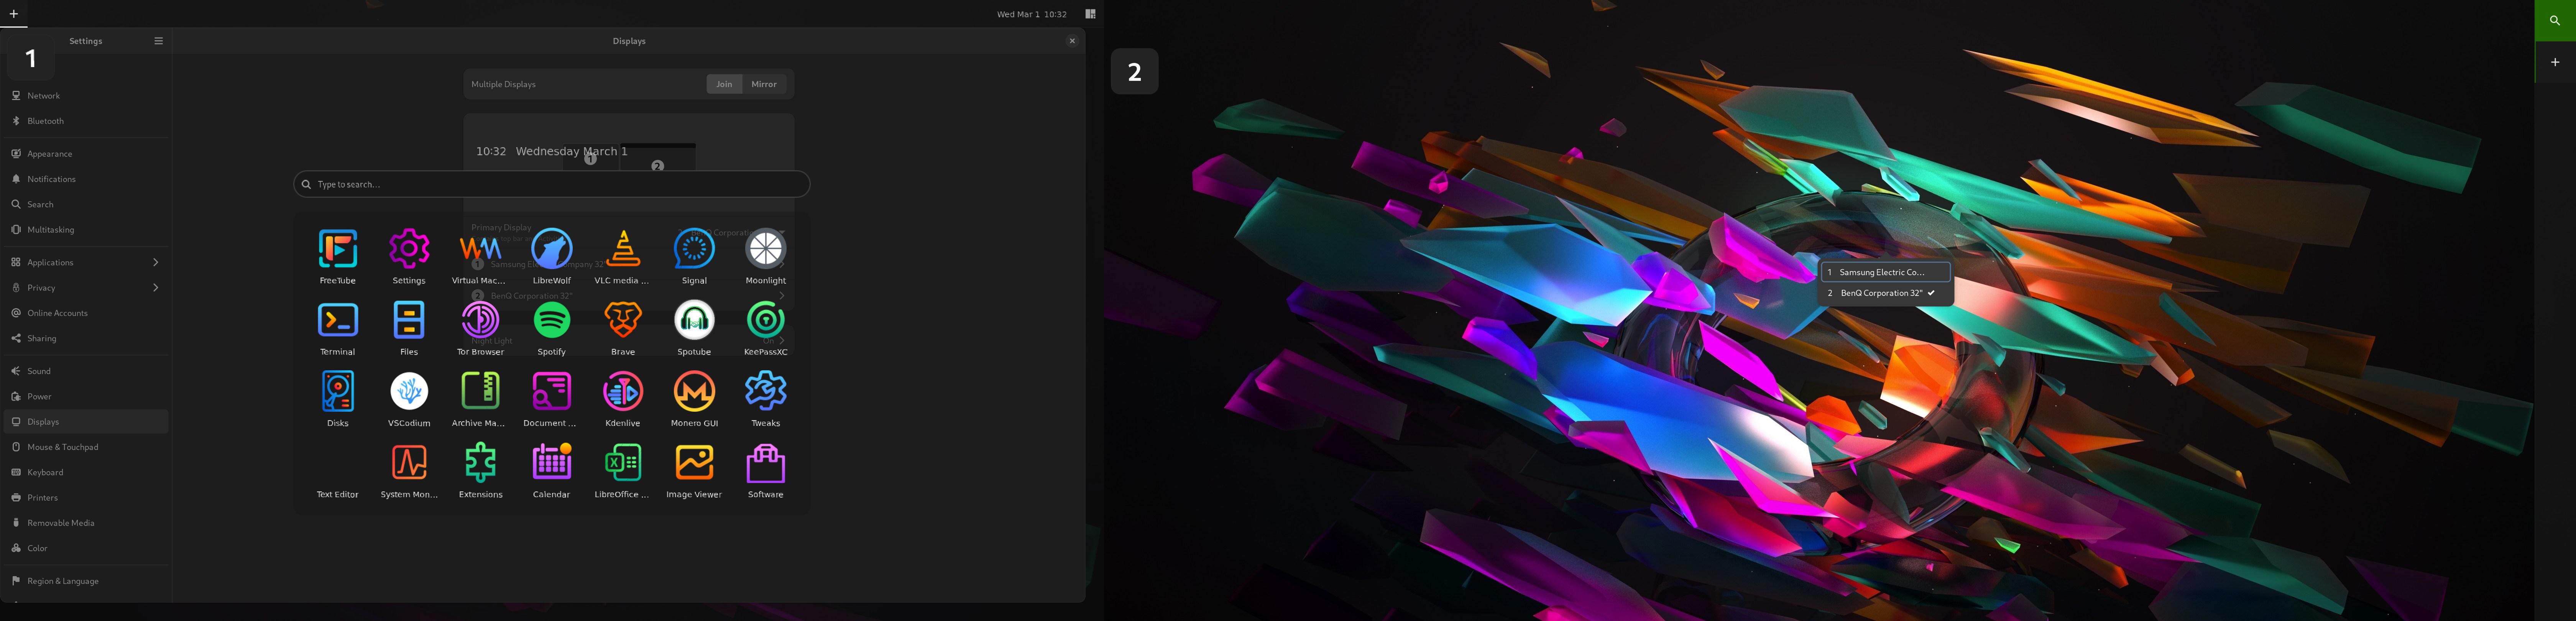Expand the Privacy settings chevron
Image resolution: width=2576 pixels, height=621 pixels.
pos(155,288)
